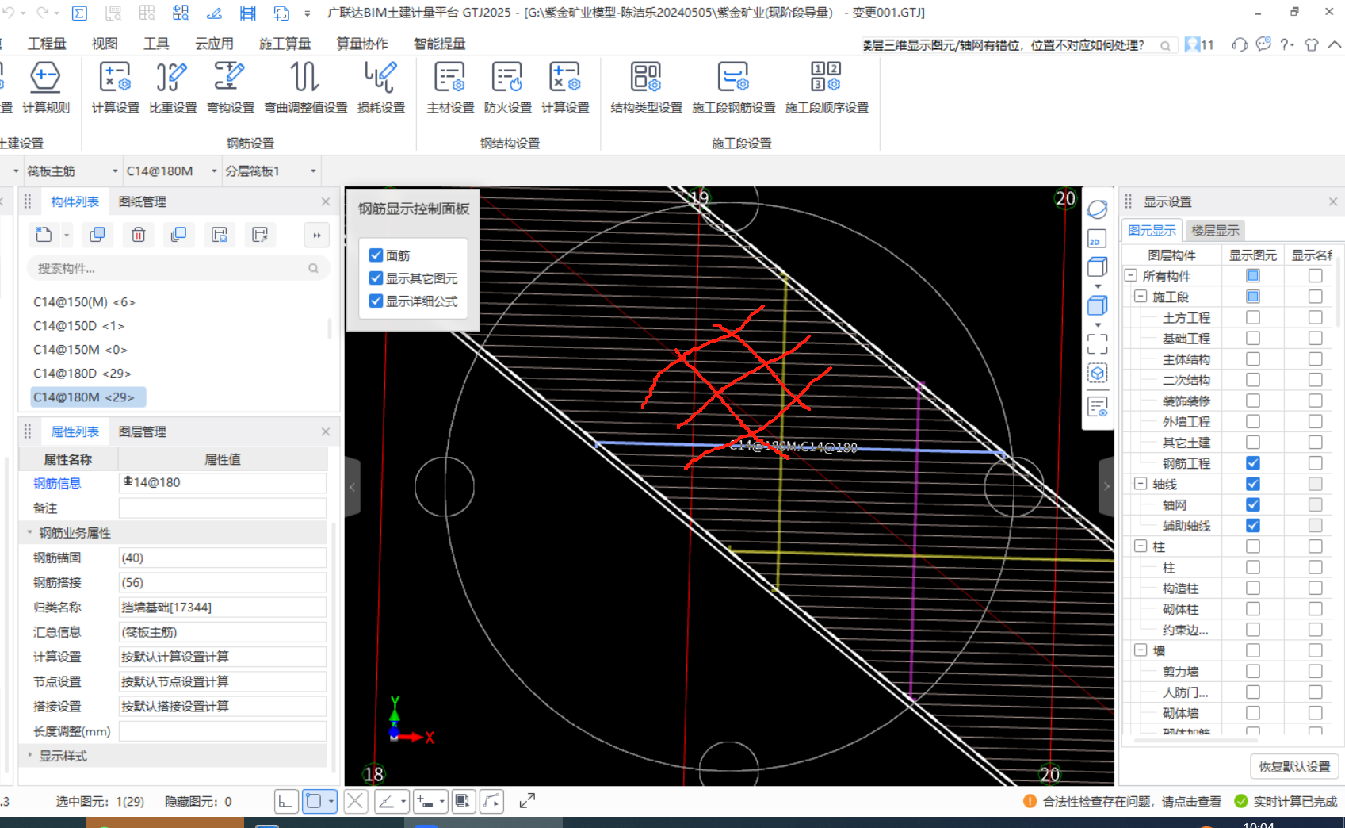Viewport: 1345px width, 828px height.
Task: Uncheck 面筋 checkbox
Action: click(376, 255)
